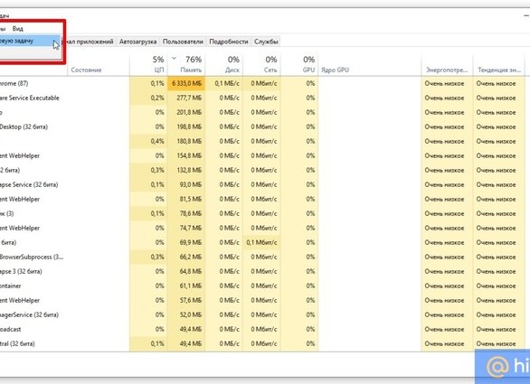Select the WebHelper row using 57,6 МБ
The height and width of the screenshot is (384, 530).
click(262, 300)
